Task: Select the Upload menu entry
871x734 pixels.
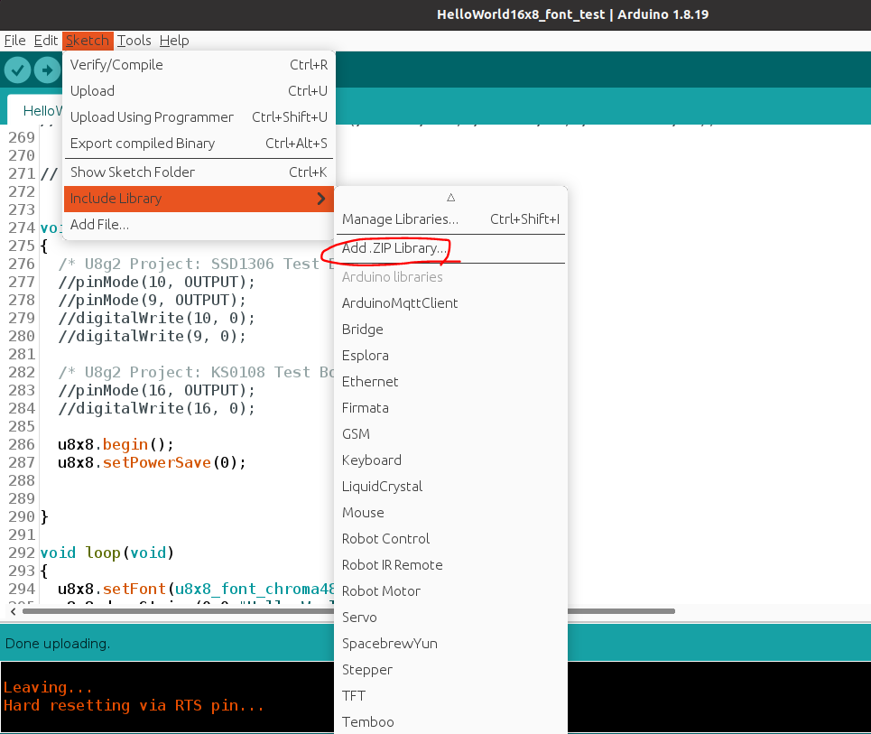Action: [x=199, y=91]
